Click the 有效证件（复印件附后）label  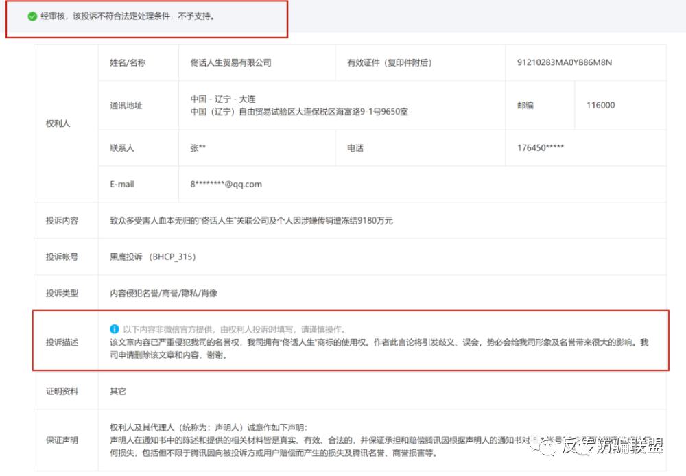390,62
